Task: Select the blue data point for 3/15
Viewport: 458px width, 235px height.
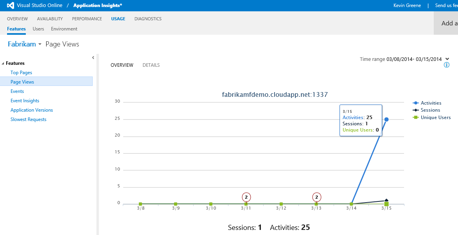Action: pos(386,119)
